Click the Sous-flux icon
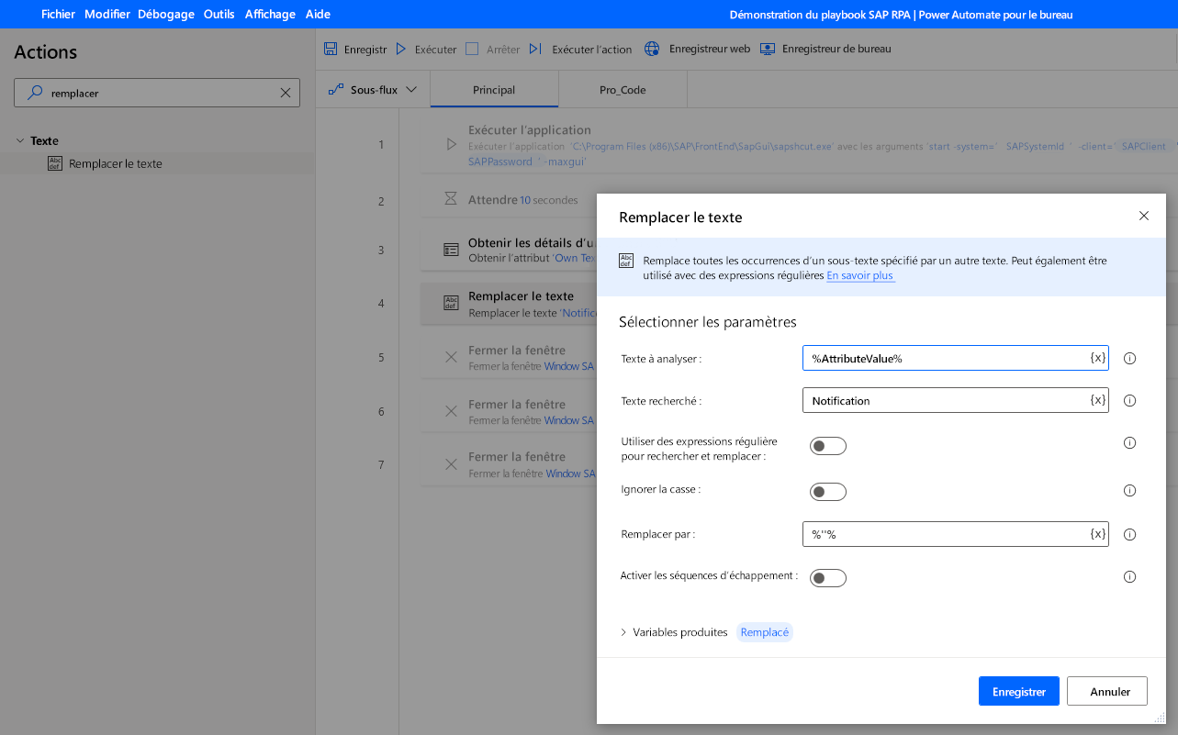The image size is (1178, 735). (336, 90)
